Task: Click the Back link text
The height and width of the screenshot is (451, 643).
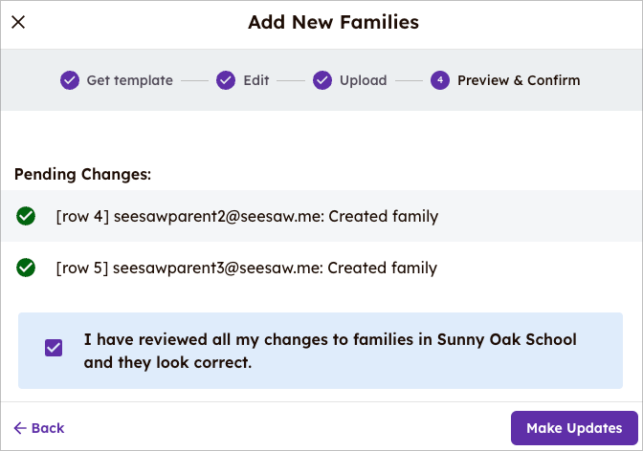Action: (x=48, y=428)
